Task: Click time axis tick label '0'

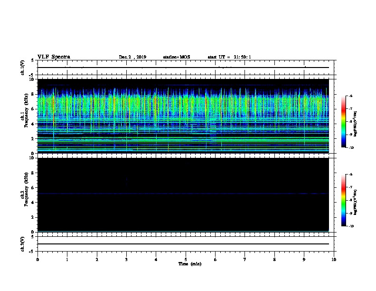Action: click(38, 260)
